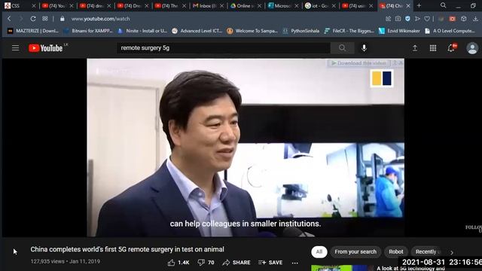Open the YouTube guide hamburger menu
This screenshot has height=271, width=482.
(x=15, y=48)
